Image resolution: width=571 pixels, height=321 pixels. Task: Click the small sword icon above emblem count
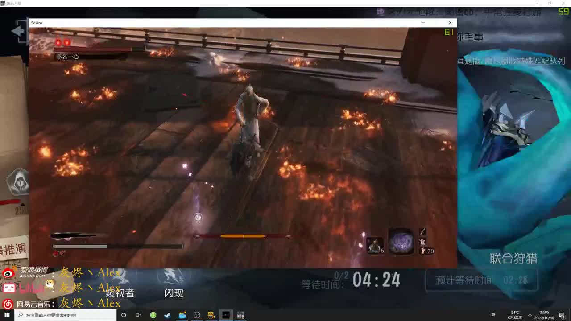pos(422,232)
